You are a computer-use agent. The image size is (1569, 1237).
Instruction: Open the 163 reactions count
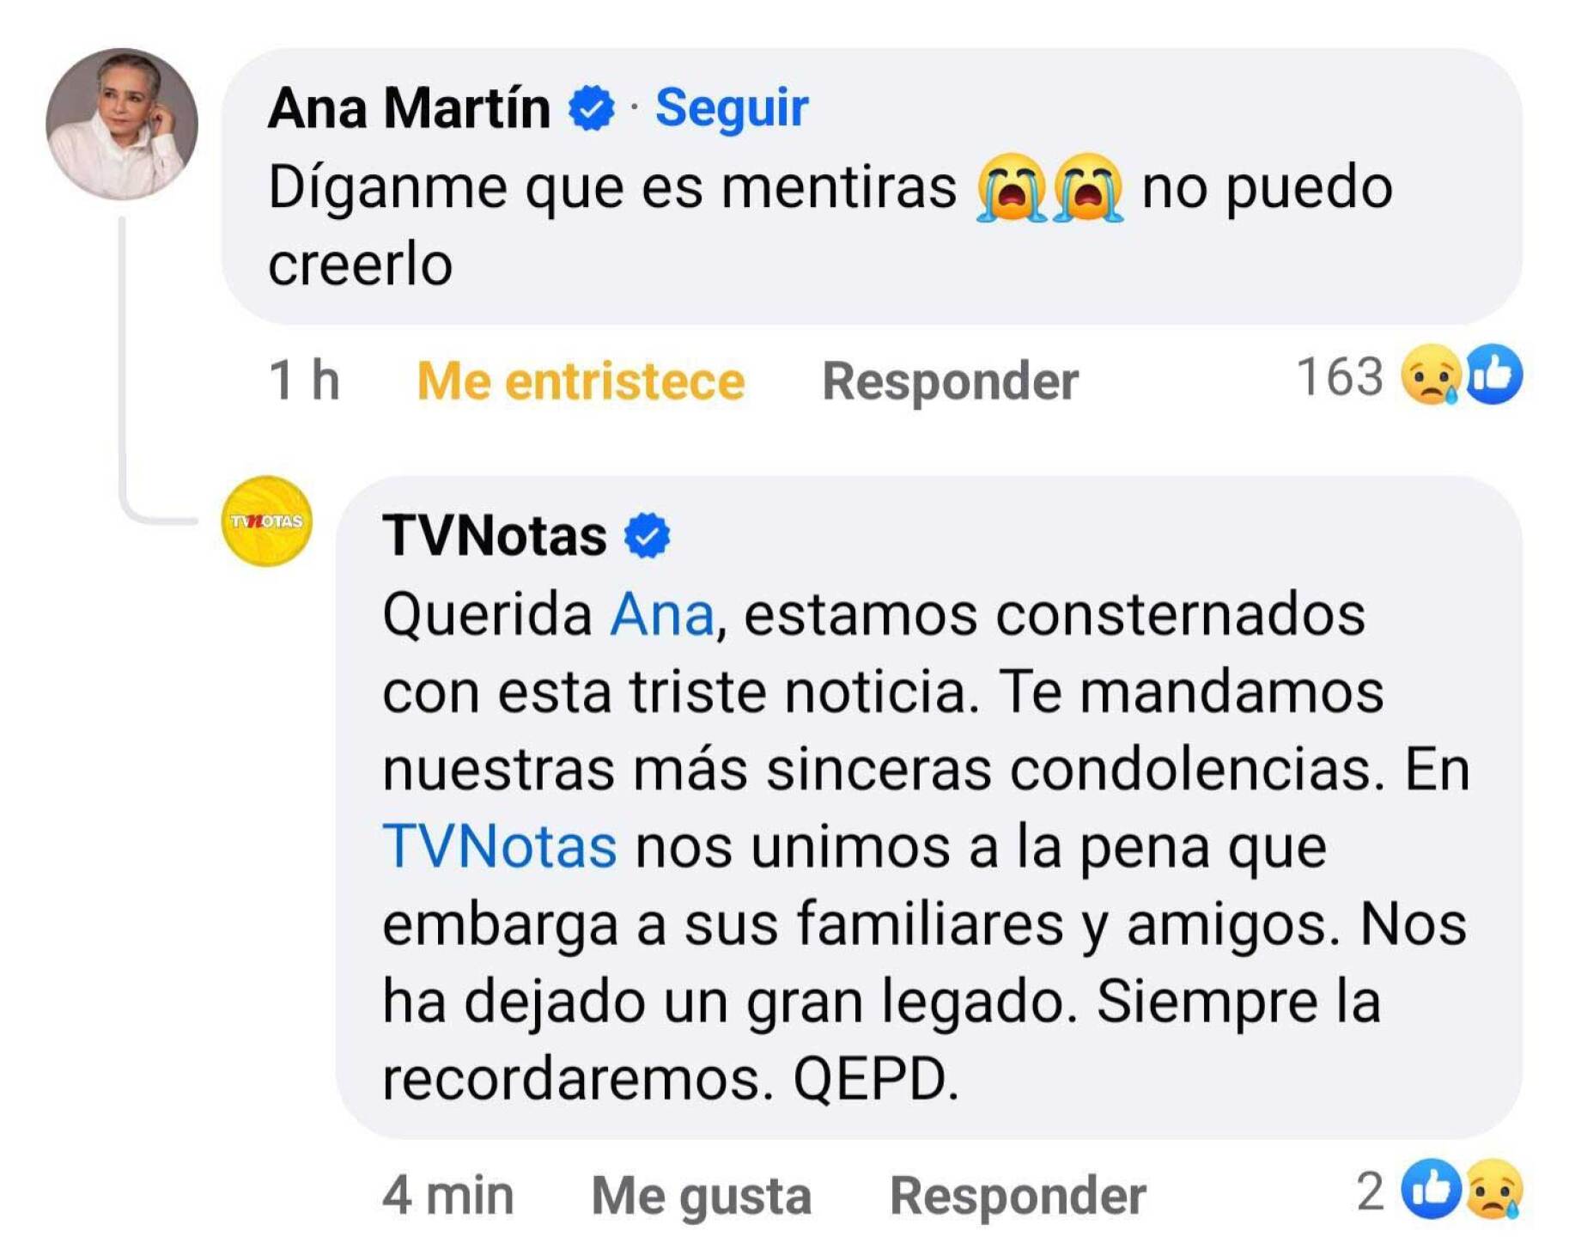[1339, 376]
